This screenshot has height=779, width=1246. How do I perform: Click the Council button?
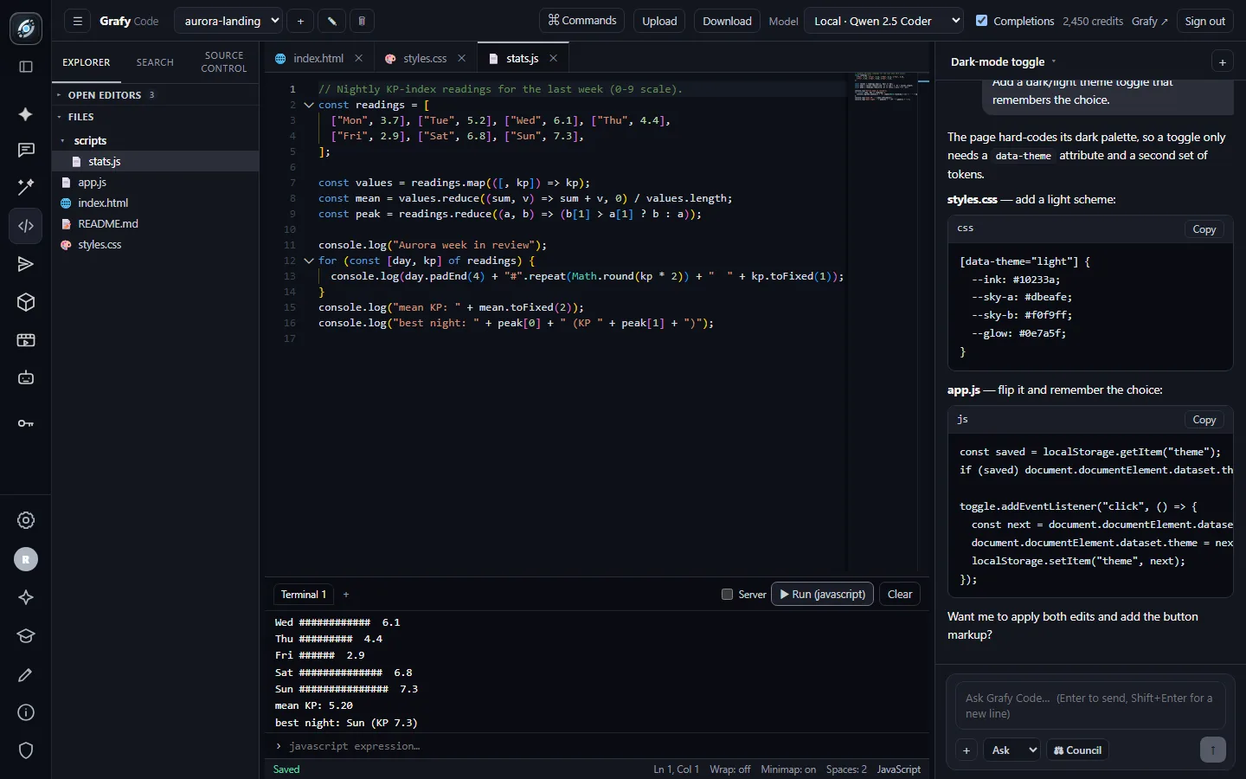click(1077, 750)
